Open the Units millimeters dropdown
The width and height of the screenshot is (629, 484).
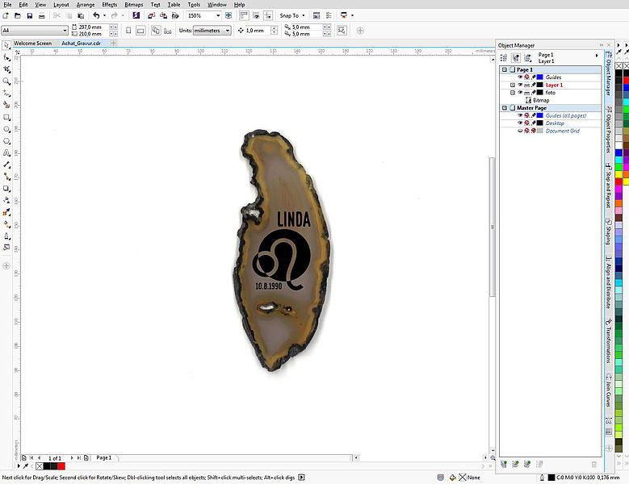pyautogui.click(x=228, y=31)
